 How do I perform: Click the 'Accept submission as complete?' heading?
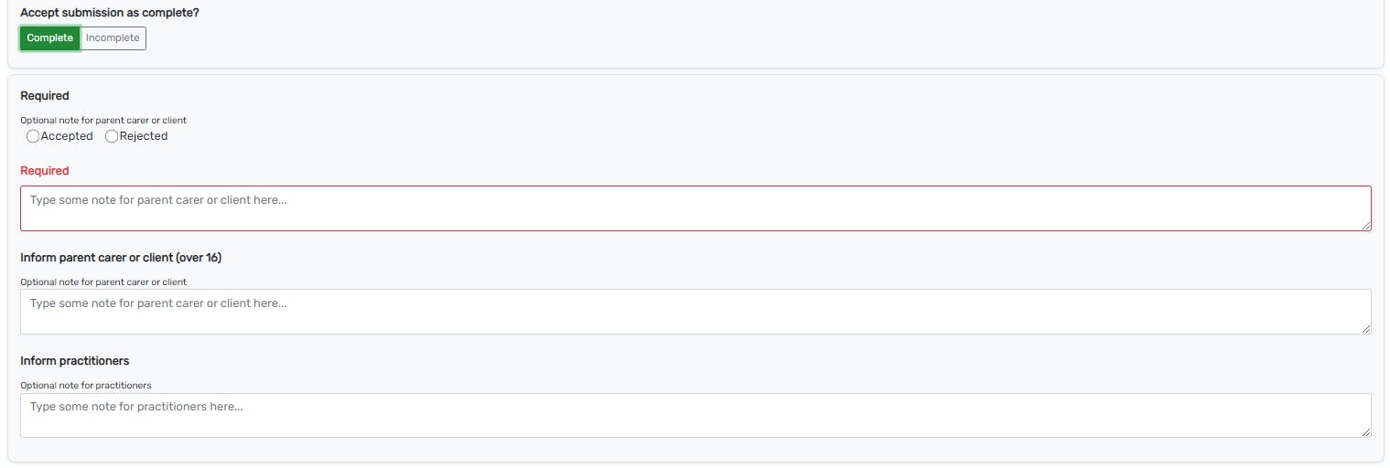coord(110,14)
